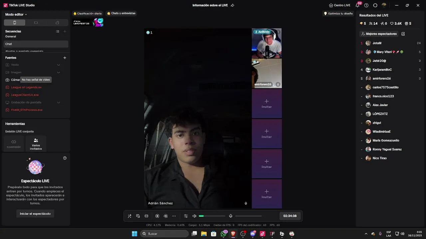
Task: Toggle Adrián Sánchez microphone icon
Action: (x=246, y=203)
